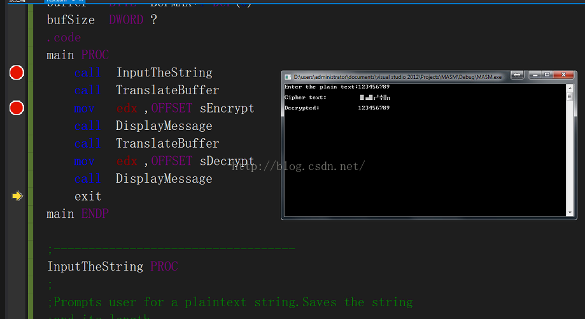Click the 'bufSize' variable declaration
This screenshot has height=319, width=585.
(x=71, y=19)
